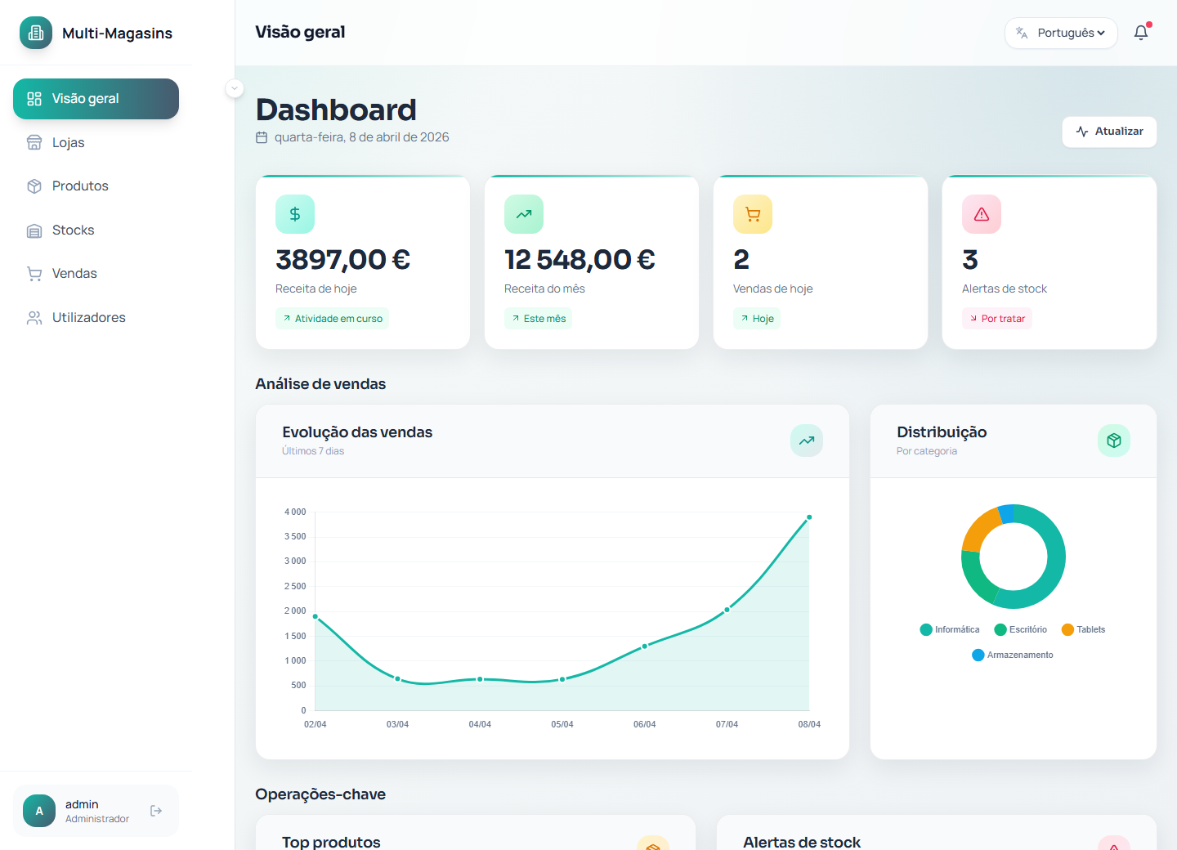This screenshot has width=1177, height=850.
Task: Click the Atualizar button
Action: pyautogui.click(x=1109, y=132)
